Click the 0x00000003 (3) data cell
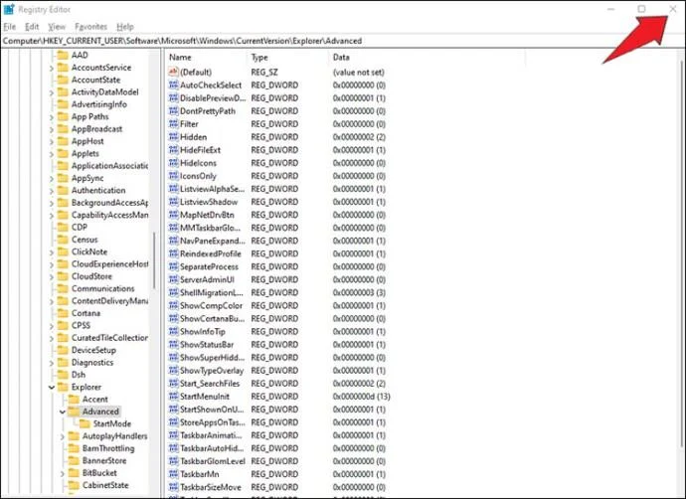The width and height of the screenshot is (686, 499). (x=359, y=292)
